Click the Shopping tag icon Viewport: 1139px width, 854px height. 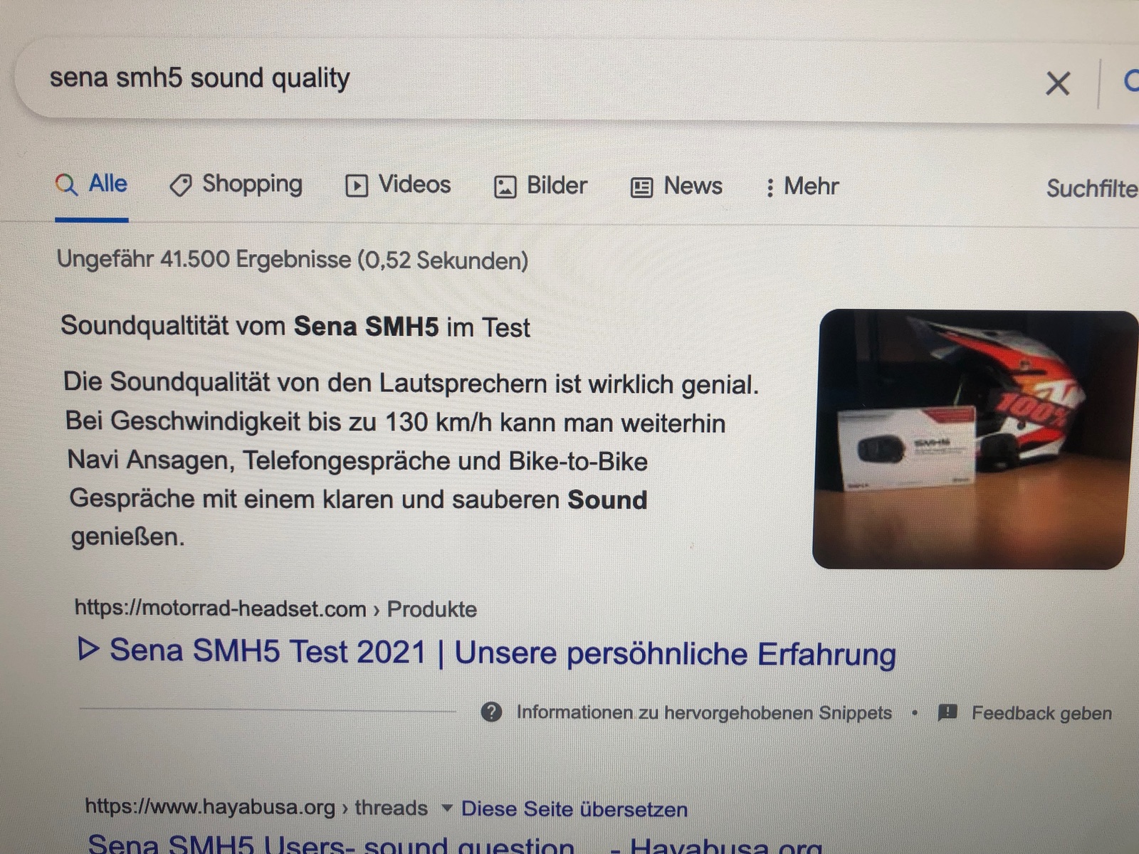(181, 186)
